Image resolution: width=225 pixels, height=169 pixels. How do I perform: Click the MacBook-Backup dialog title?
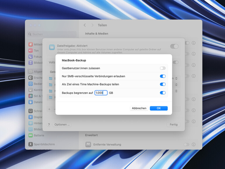click(74, 60)
